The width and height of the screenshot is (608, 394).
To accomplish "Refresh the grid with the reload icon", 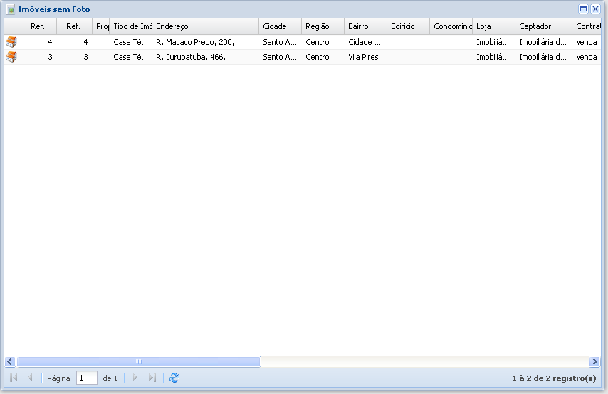I will click(174, 378).
